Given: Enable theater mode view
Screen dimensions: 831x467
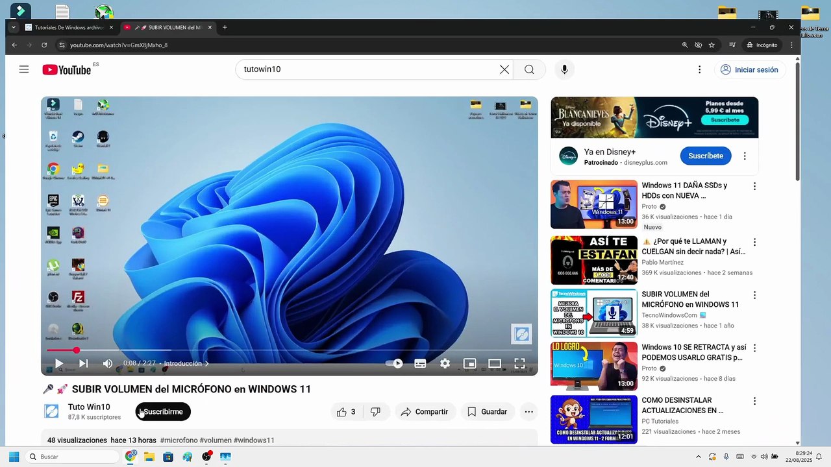Looking at the screenshot, I should pos(495,363).
